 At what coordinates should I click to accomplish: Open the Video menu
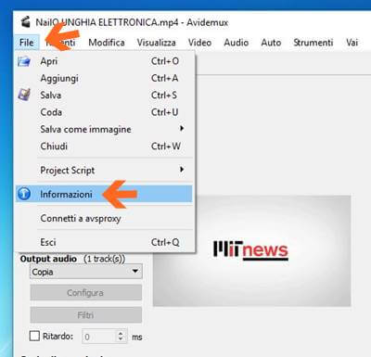(x=199, y=43)
